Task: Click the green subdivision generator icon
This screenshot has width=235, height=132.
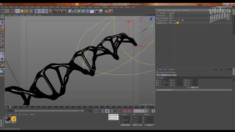Action: coord(79,11)
